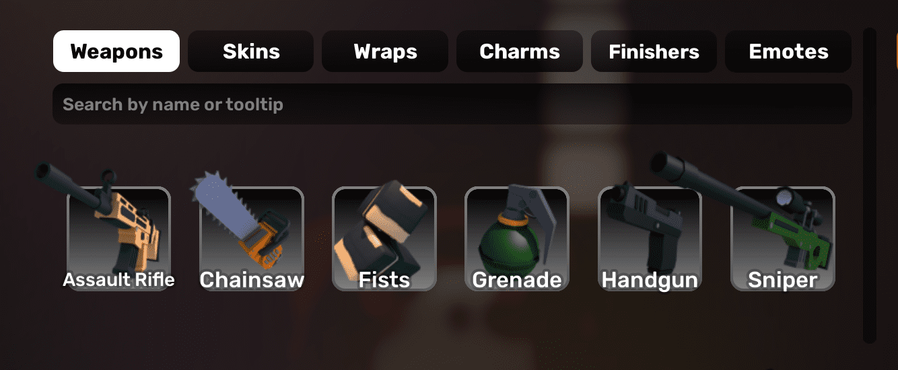Show the Emotes tab
The width and height of the screenshot is (898, 370).
coord(788,51)
